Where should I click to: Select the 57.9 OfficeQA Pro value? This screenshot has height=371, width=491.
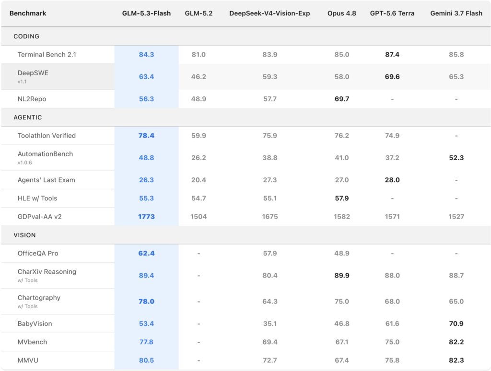[269, 253]
